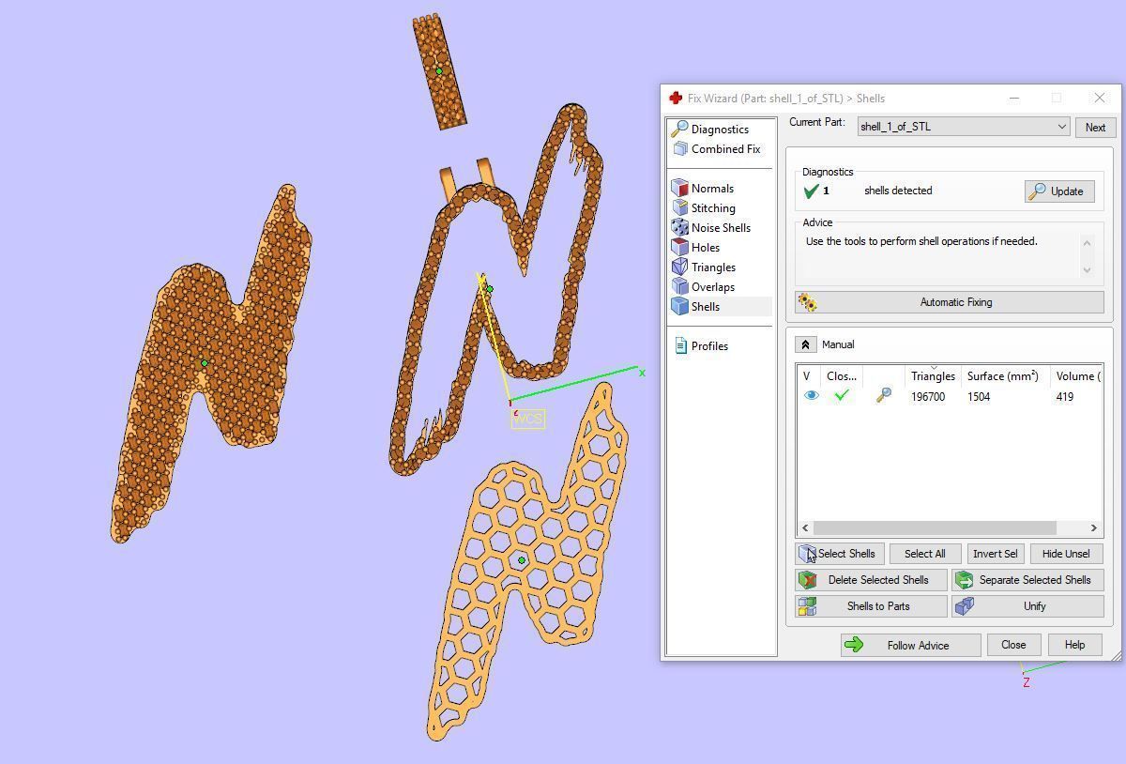1126x764 pixels.
Task: Open the Overlaps step
Action: point(713,287)
